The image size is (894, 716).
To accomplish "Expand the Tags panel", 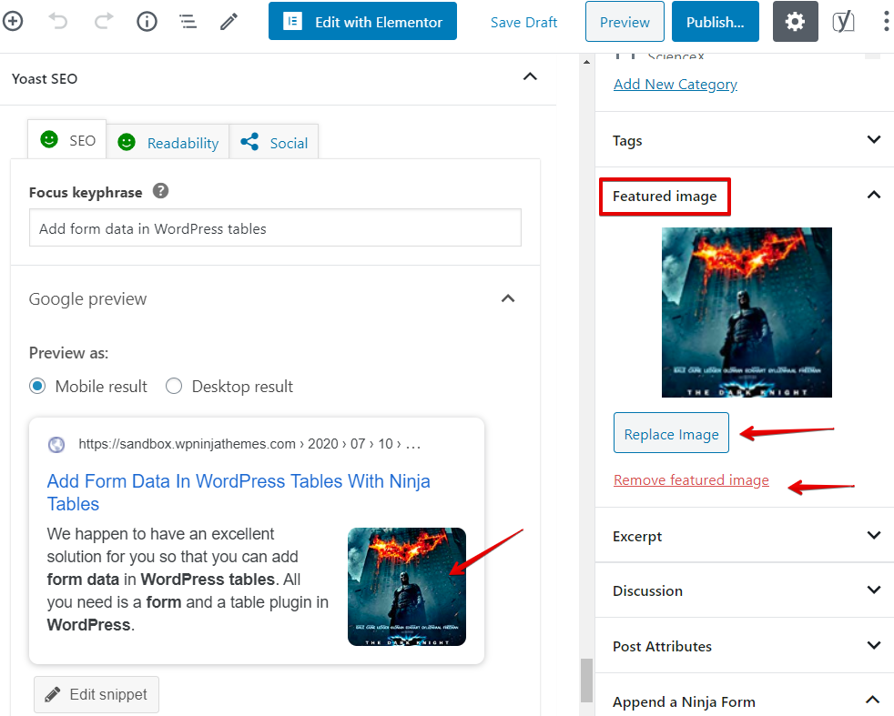I will click(873, 139).
